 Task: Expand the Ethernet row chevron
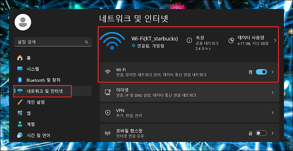272,92
